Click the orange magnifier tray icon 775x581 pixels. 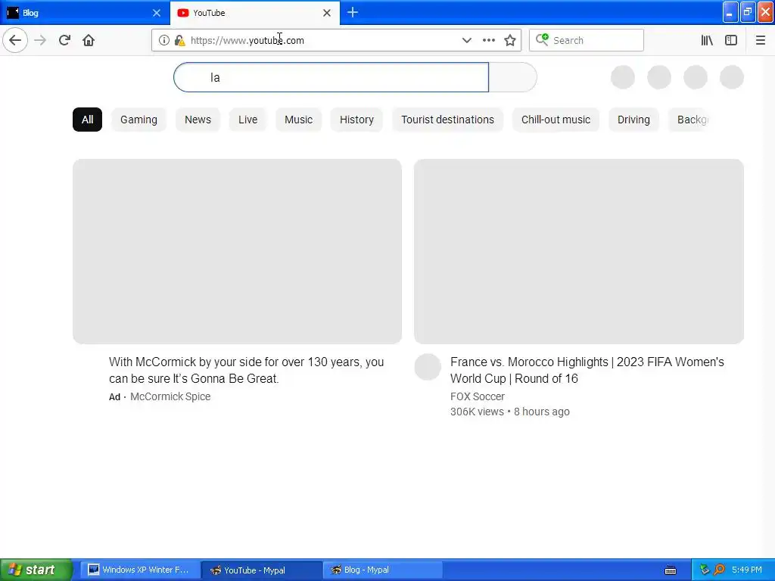tap(719, 570)
